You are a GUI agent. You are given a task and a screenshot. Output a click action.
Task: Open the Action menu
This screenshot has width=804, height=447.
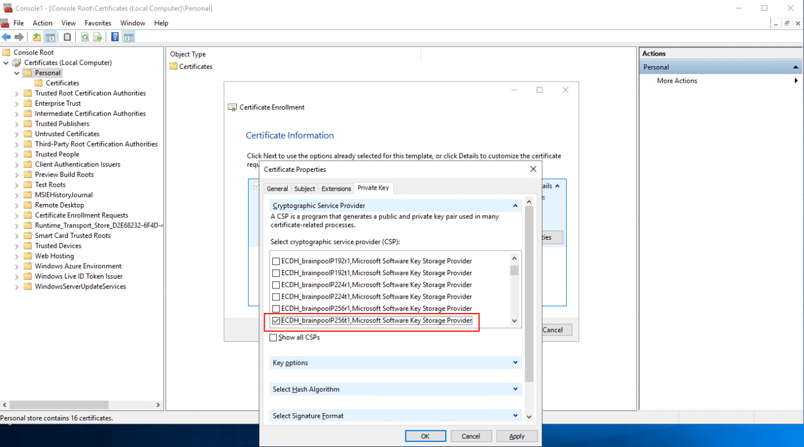[x=42, y=23]
